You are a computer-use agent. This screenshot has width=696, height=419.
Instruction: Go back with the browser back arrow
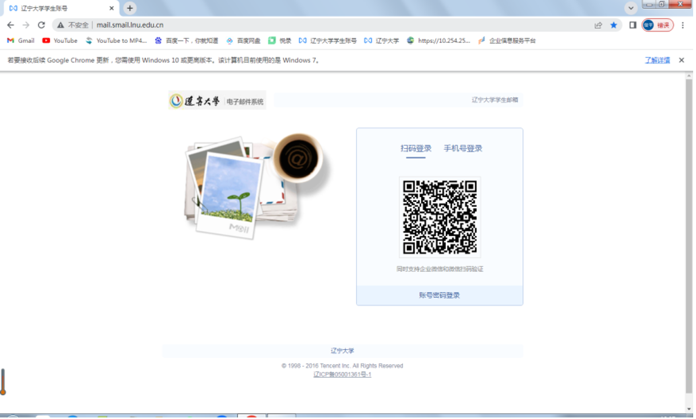click(10, 25)
